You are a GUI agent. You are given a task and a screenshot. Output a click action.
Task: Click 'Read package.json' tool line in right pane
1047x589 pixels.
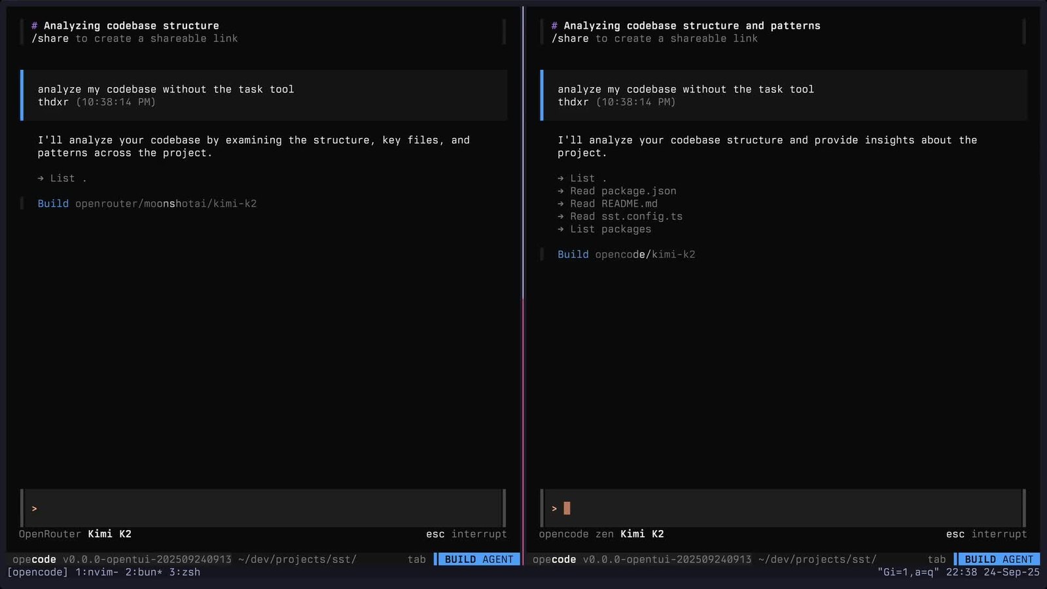pos(617,191)
